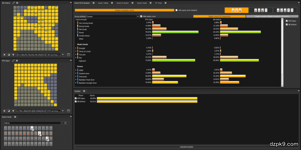Enable the 'with equity (non-instant)' checkbox

point(176,10)
